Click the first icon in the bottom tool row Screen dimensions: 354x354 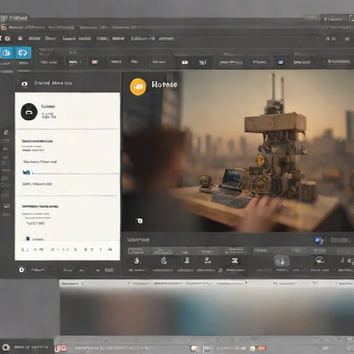tap(137, 261)
